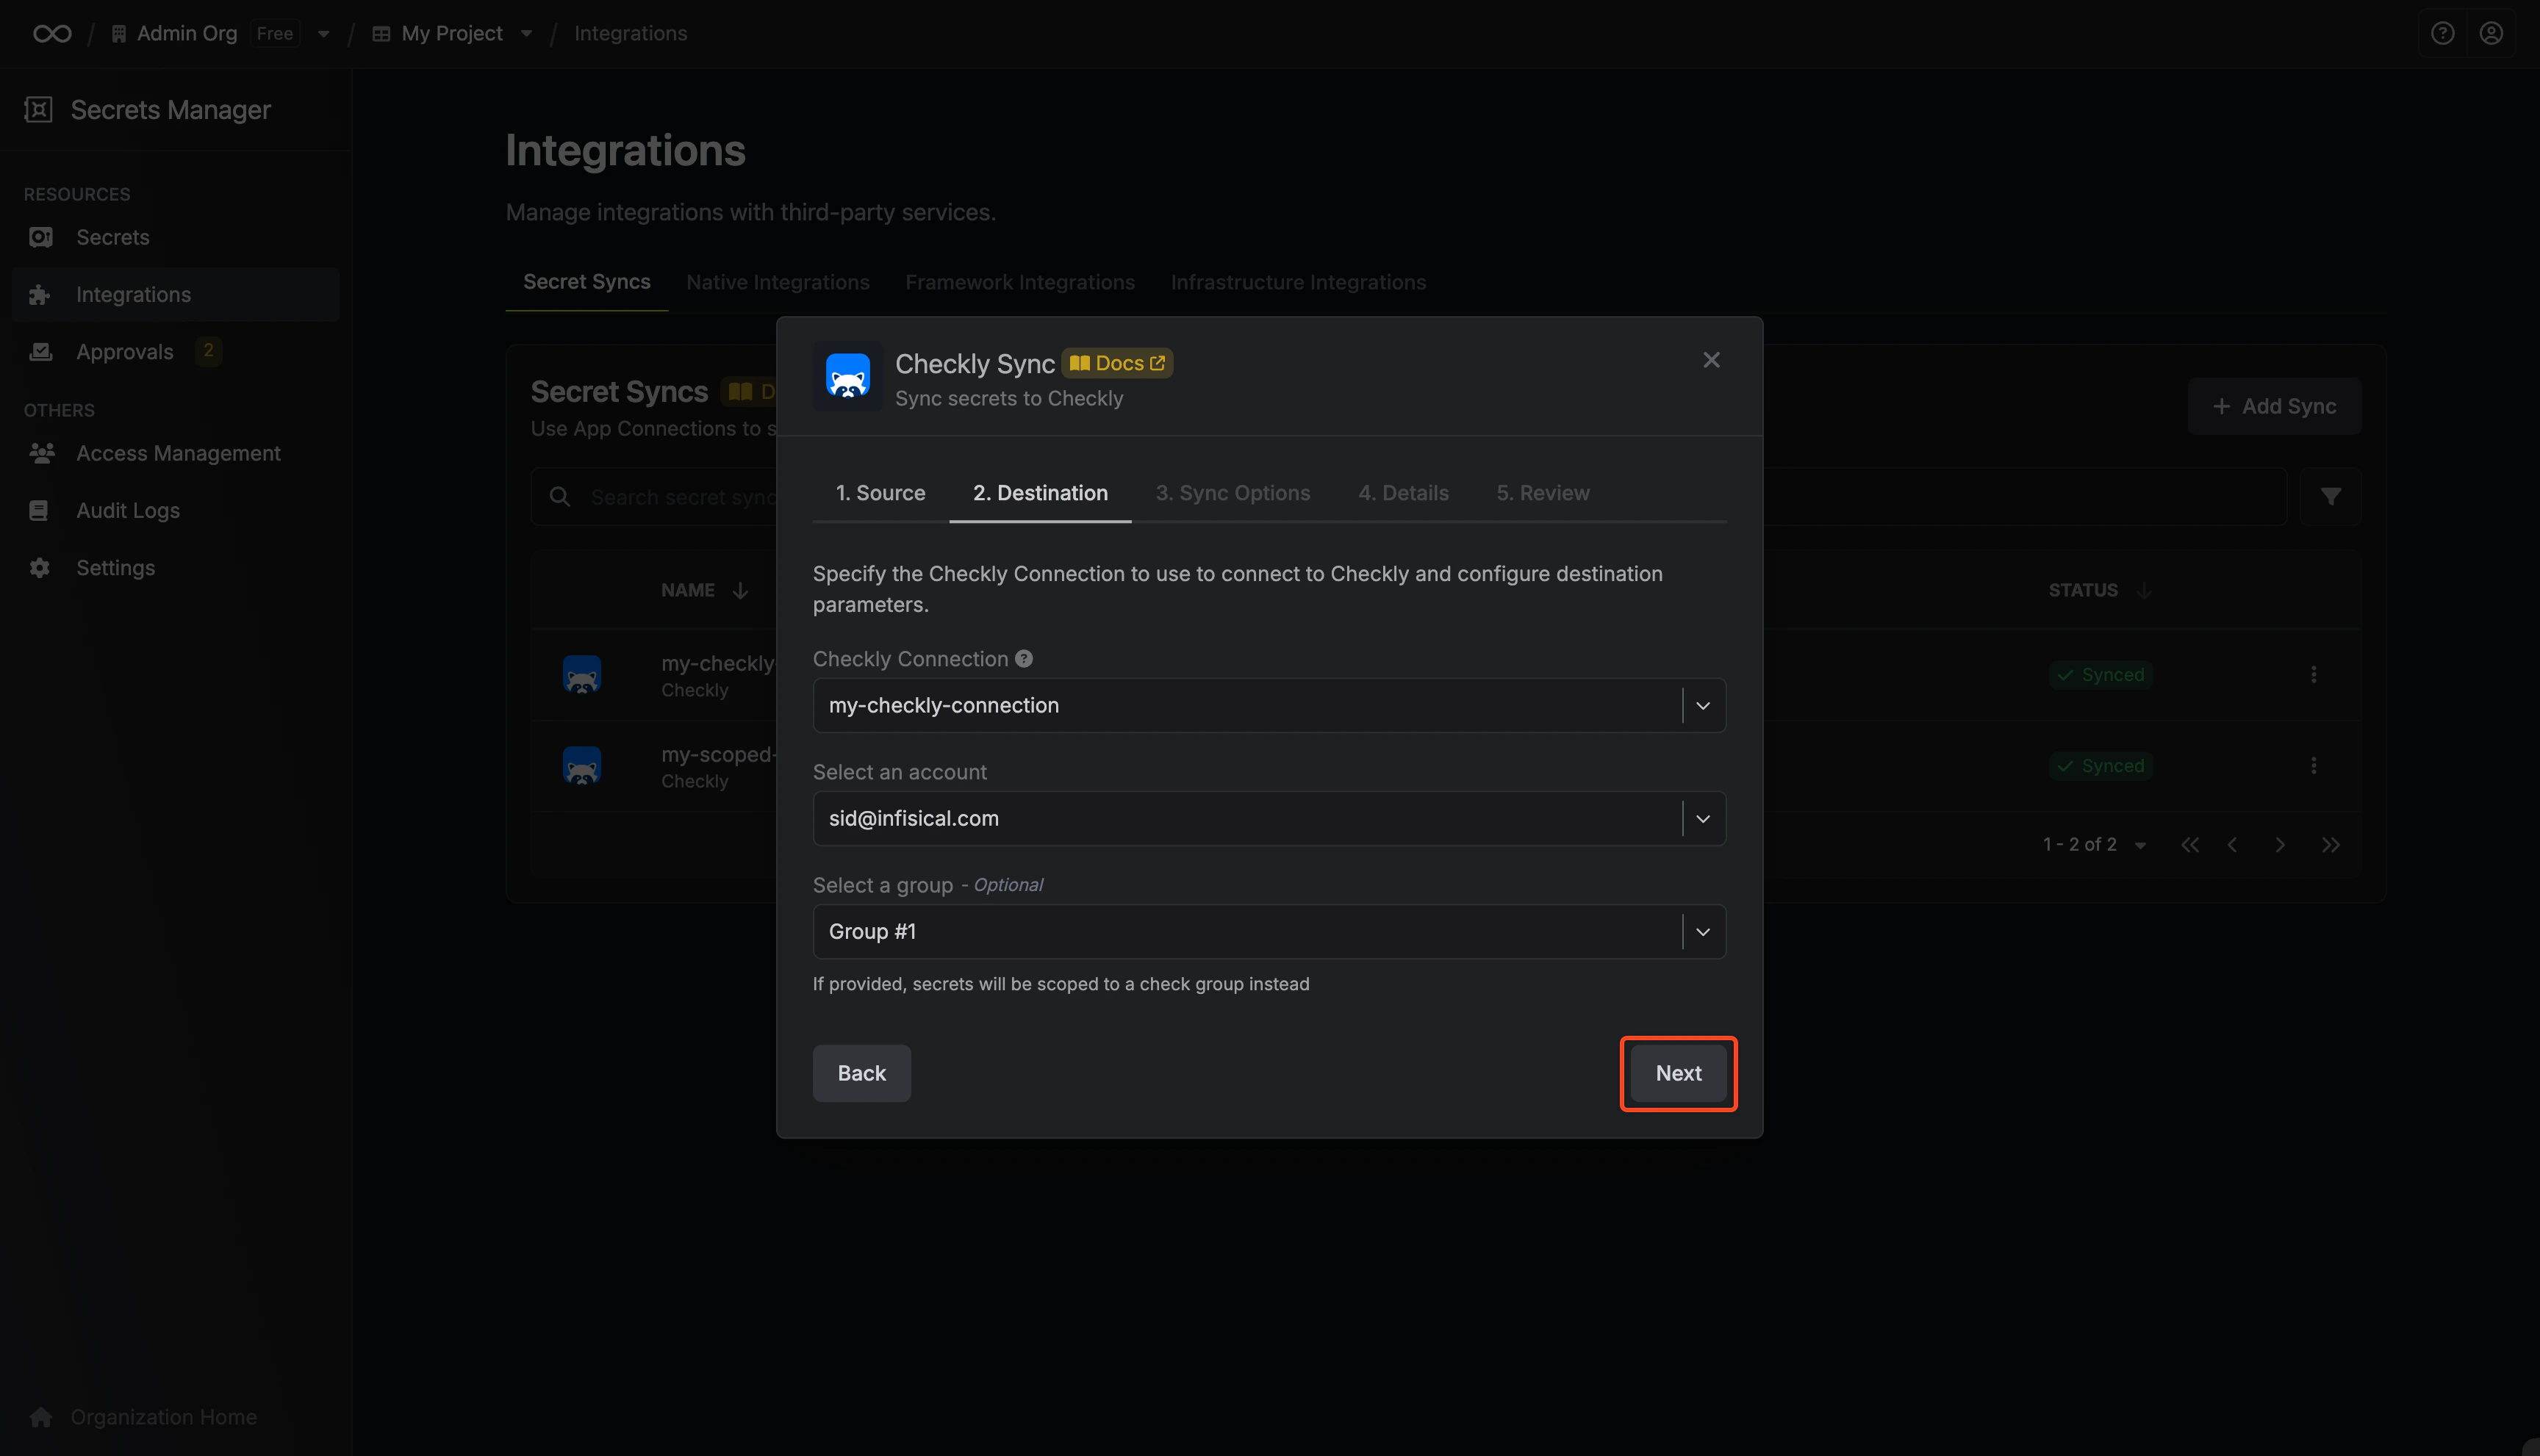Click Synced status badge of my-scoped row

point(2100,766)
